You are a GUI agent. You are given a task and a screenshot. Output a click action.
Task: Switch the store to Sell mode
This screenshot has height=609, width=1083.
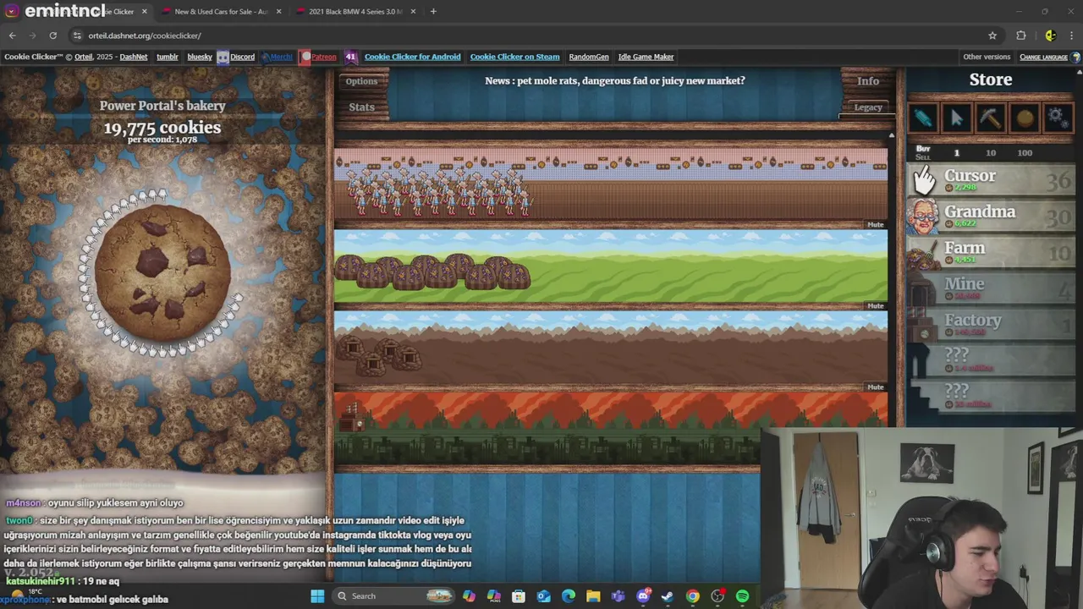[x=923, y=157]
